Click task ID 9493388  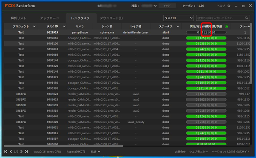[52, 88]
